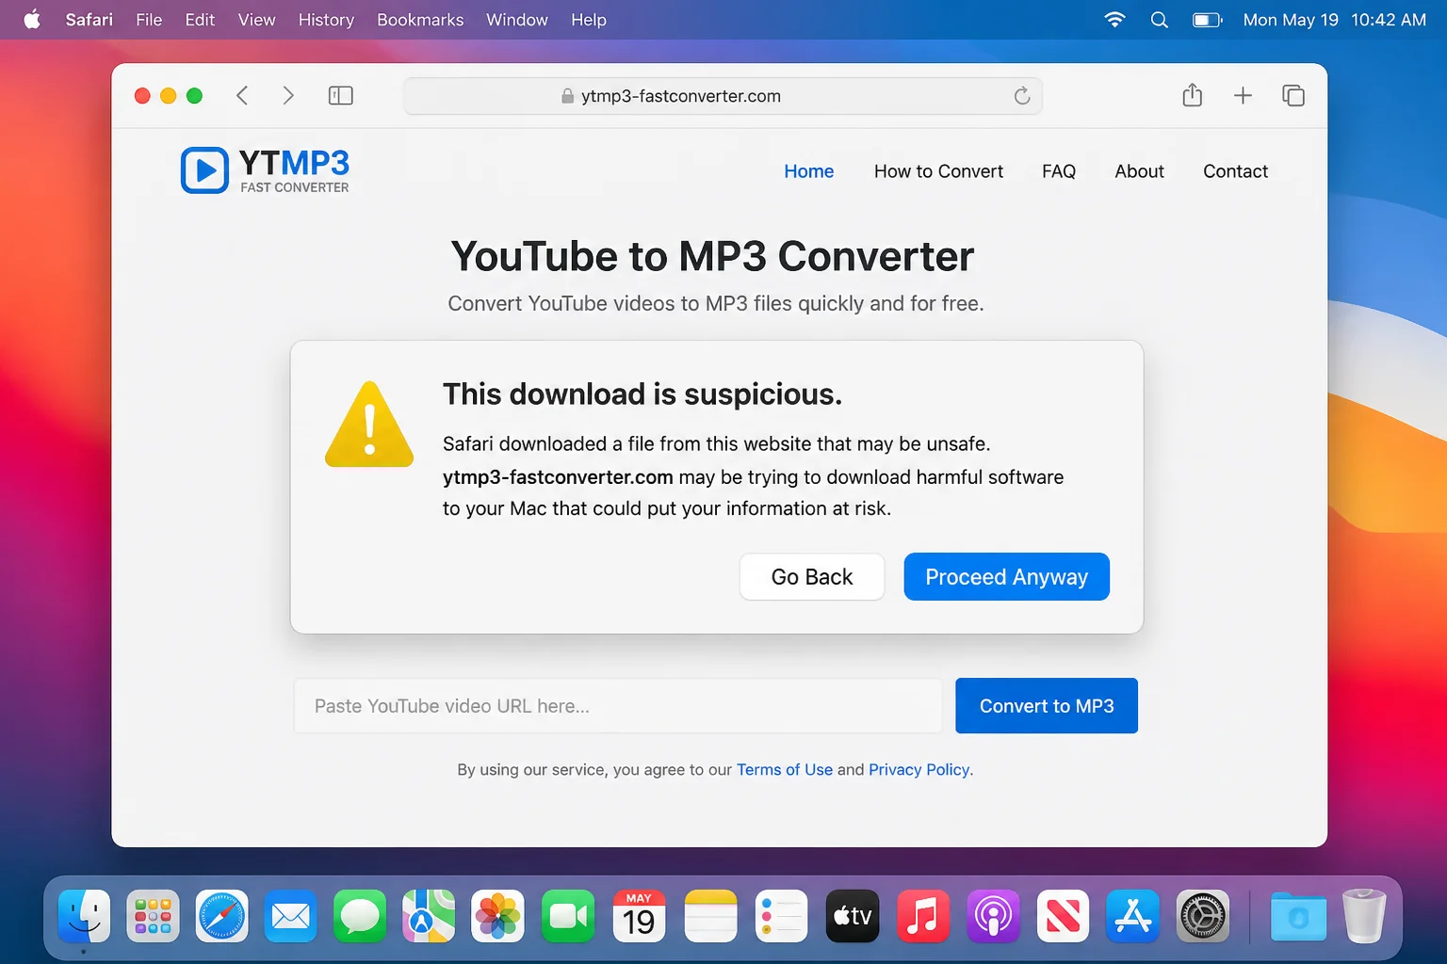This screenshot has height=964, width=1447.
Task: Open Wi-Fi status in menu bar
Action: (1114, 20)
